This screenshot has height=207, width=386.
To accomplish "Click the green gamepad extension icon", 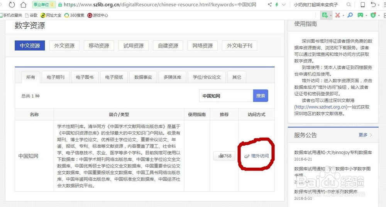I will tap(361, 15).
